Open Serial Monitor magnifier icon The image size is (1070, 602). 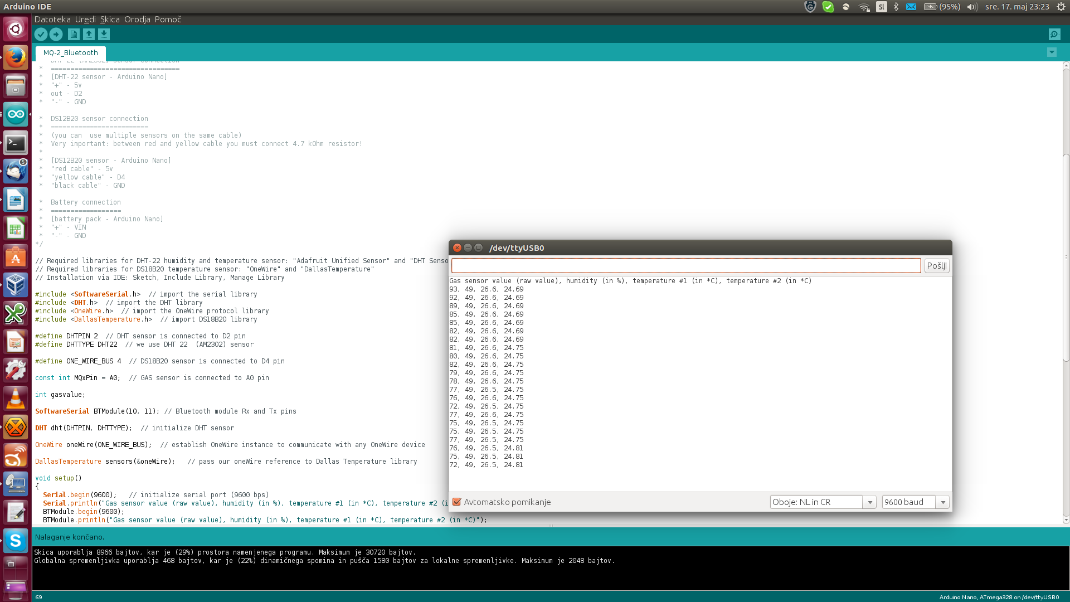1054,35
